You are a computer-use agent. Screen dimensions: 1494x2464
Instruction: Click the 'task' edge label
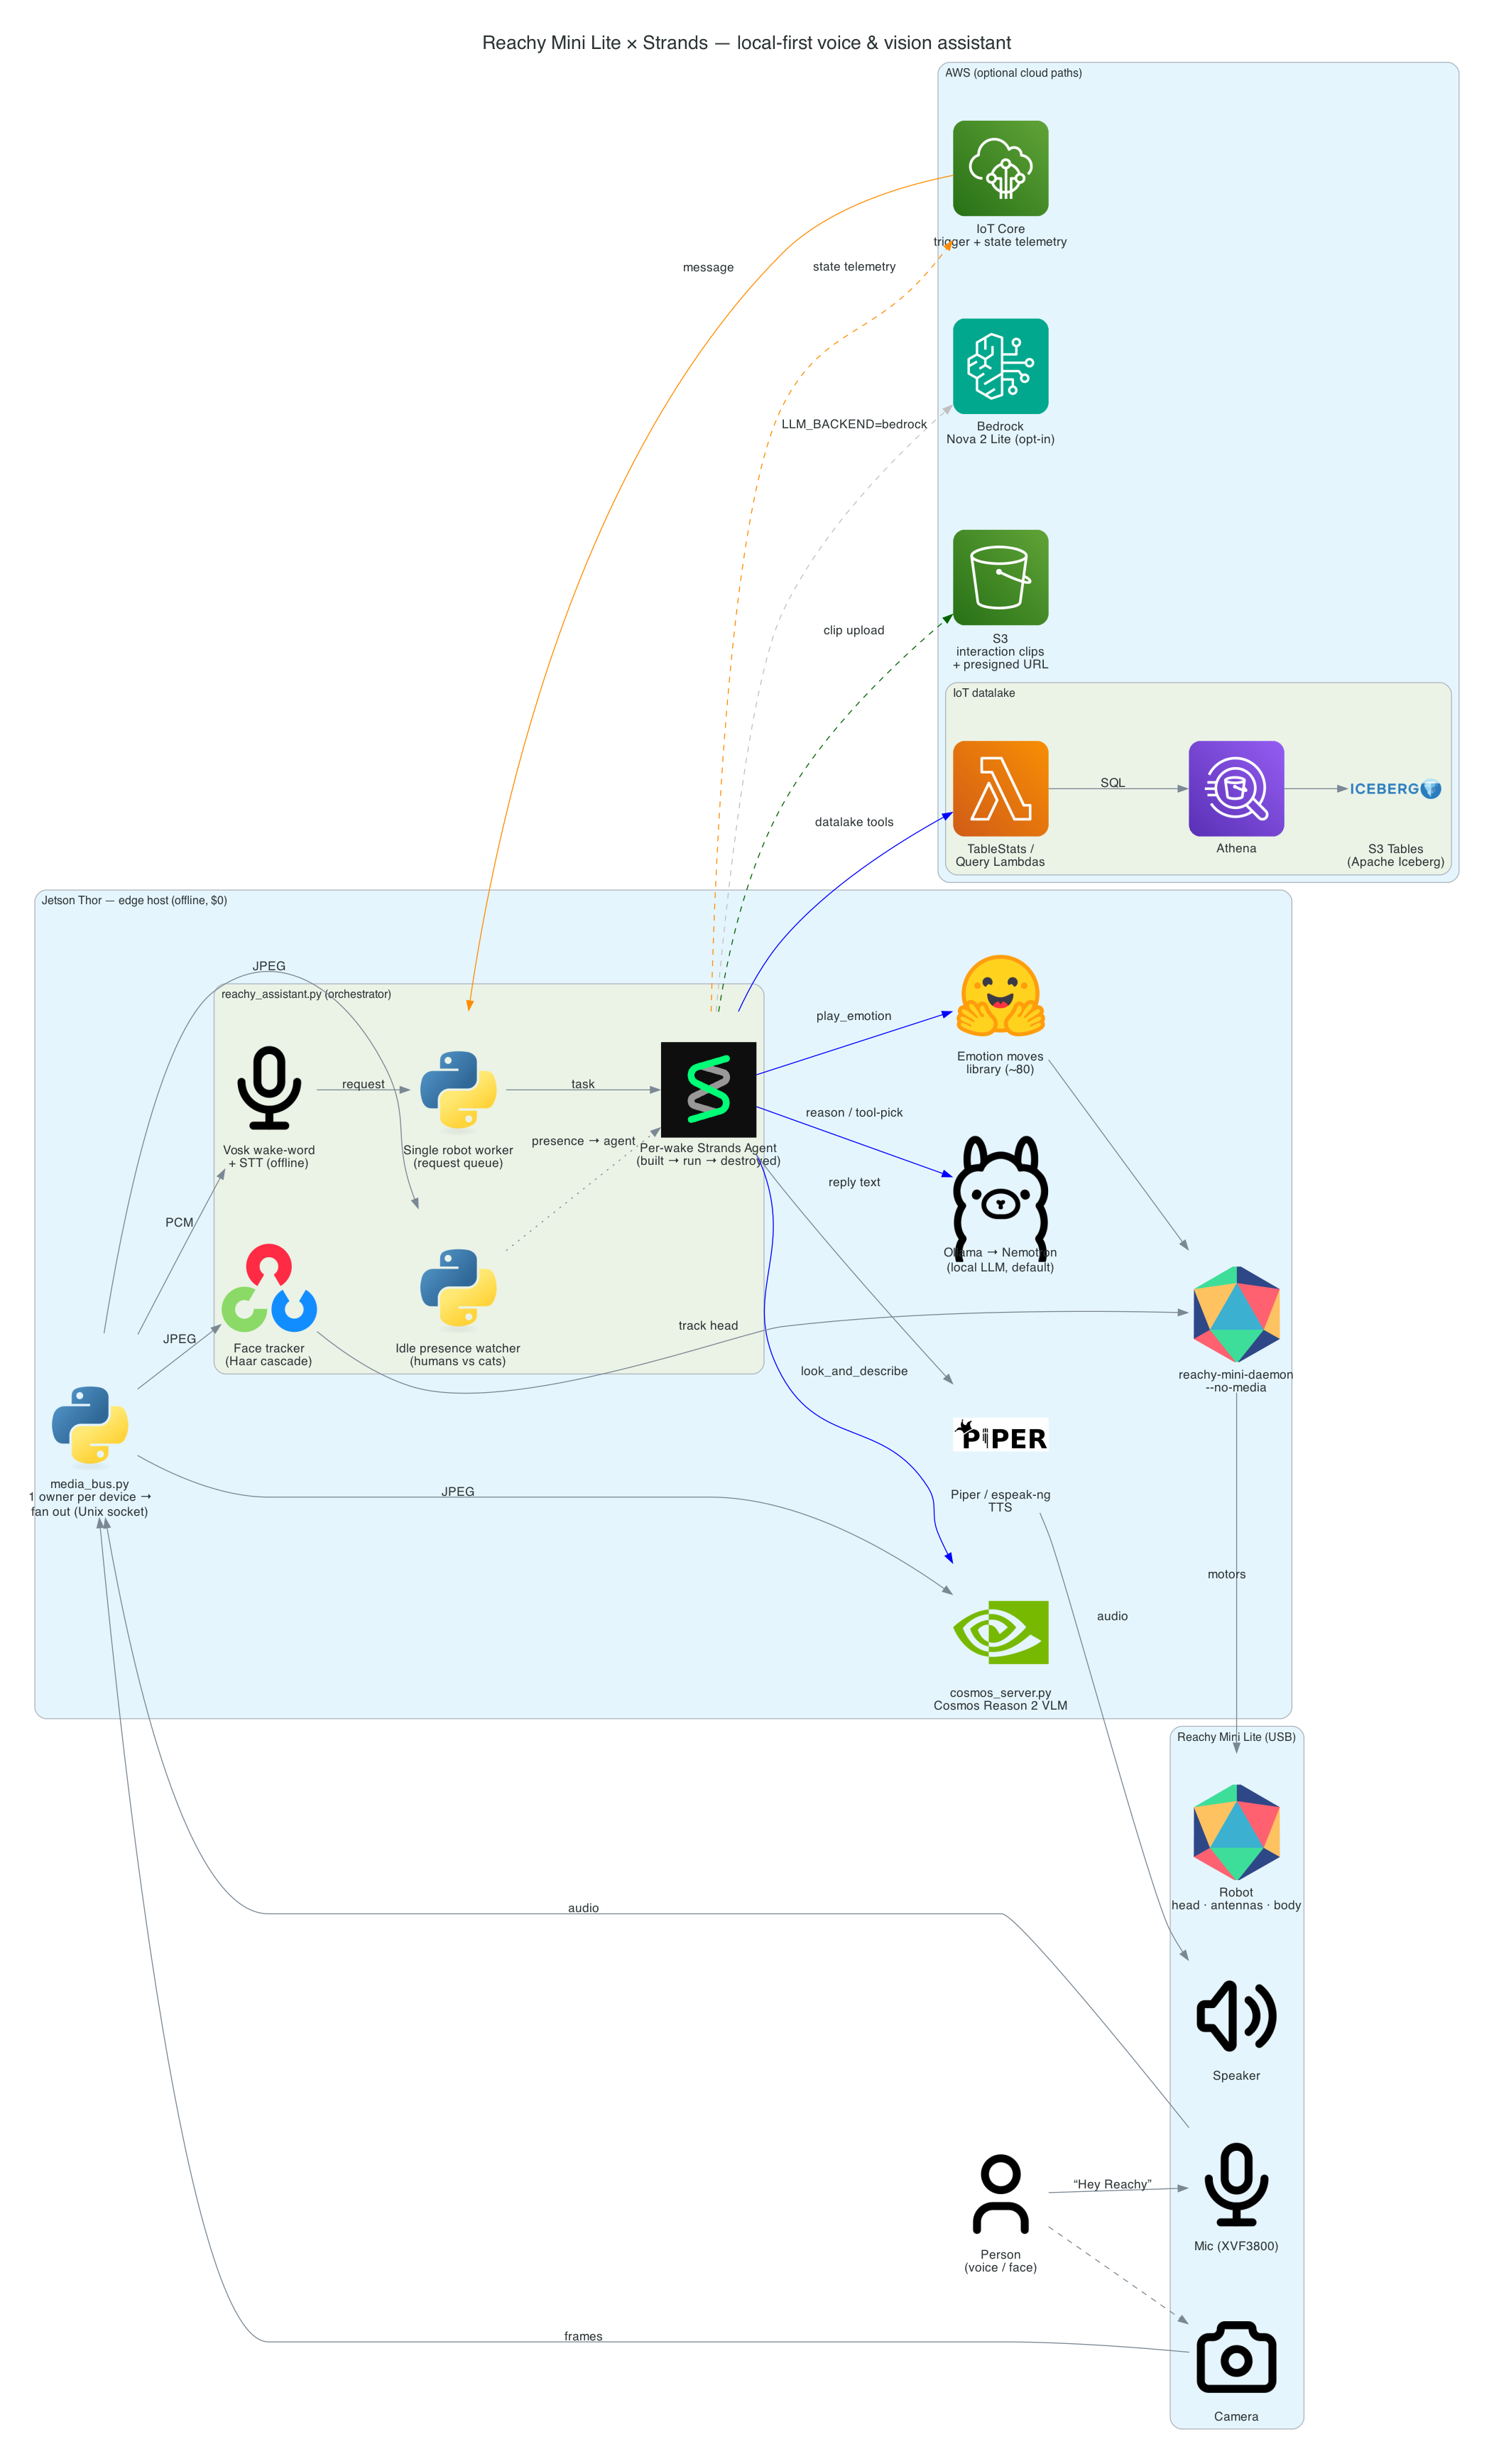pyautogui.click(x=583, y=1084)
